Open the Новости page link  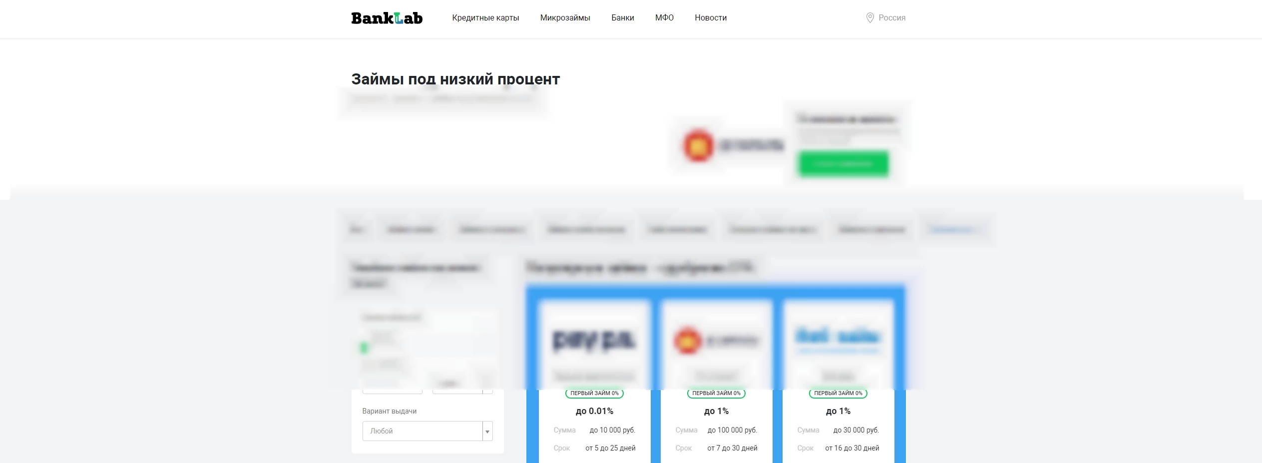[711, 18]
